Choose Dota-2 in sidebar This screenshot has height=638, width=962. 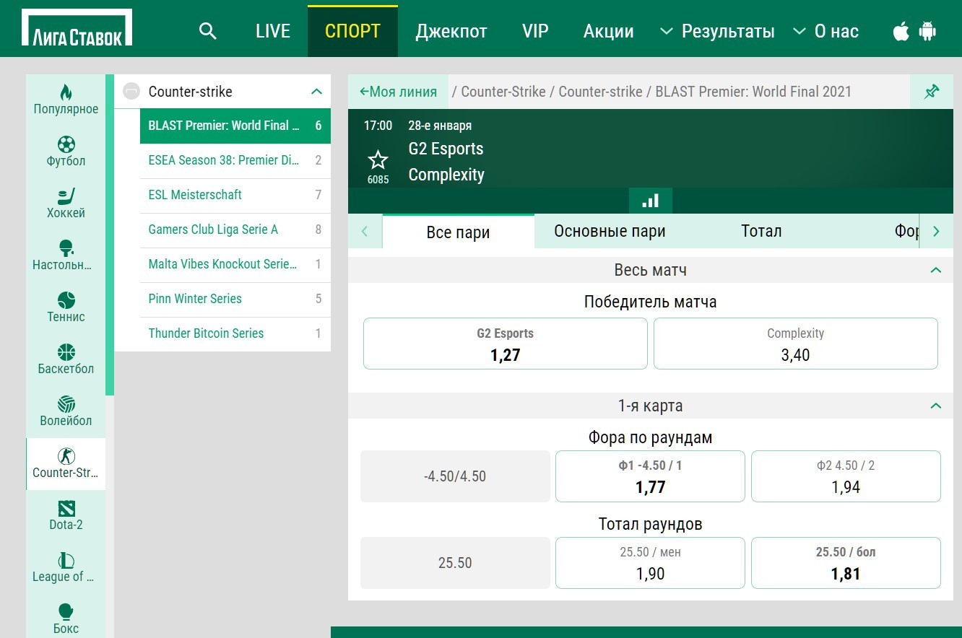66,515
